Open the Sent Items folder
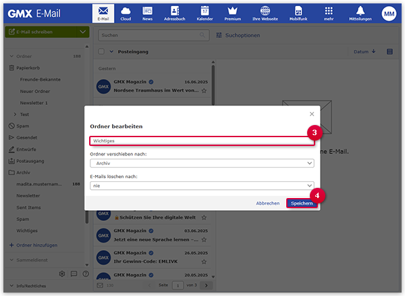 click(28, 207)
